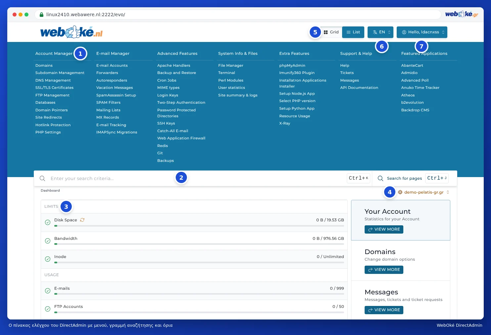Open E-mail Accounts menu item
Viewport: 491px width, 335px height.
pyautogui.click(x=112, y=65)
